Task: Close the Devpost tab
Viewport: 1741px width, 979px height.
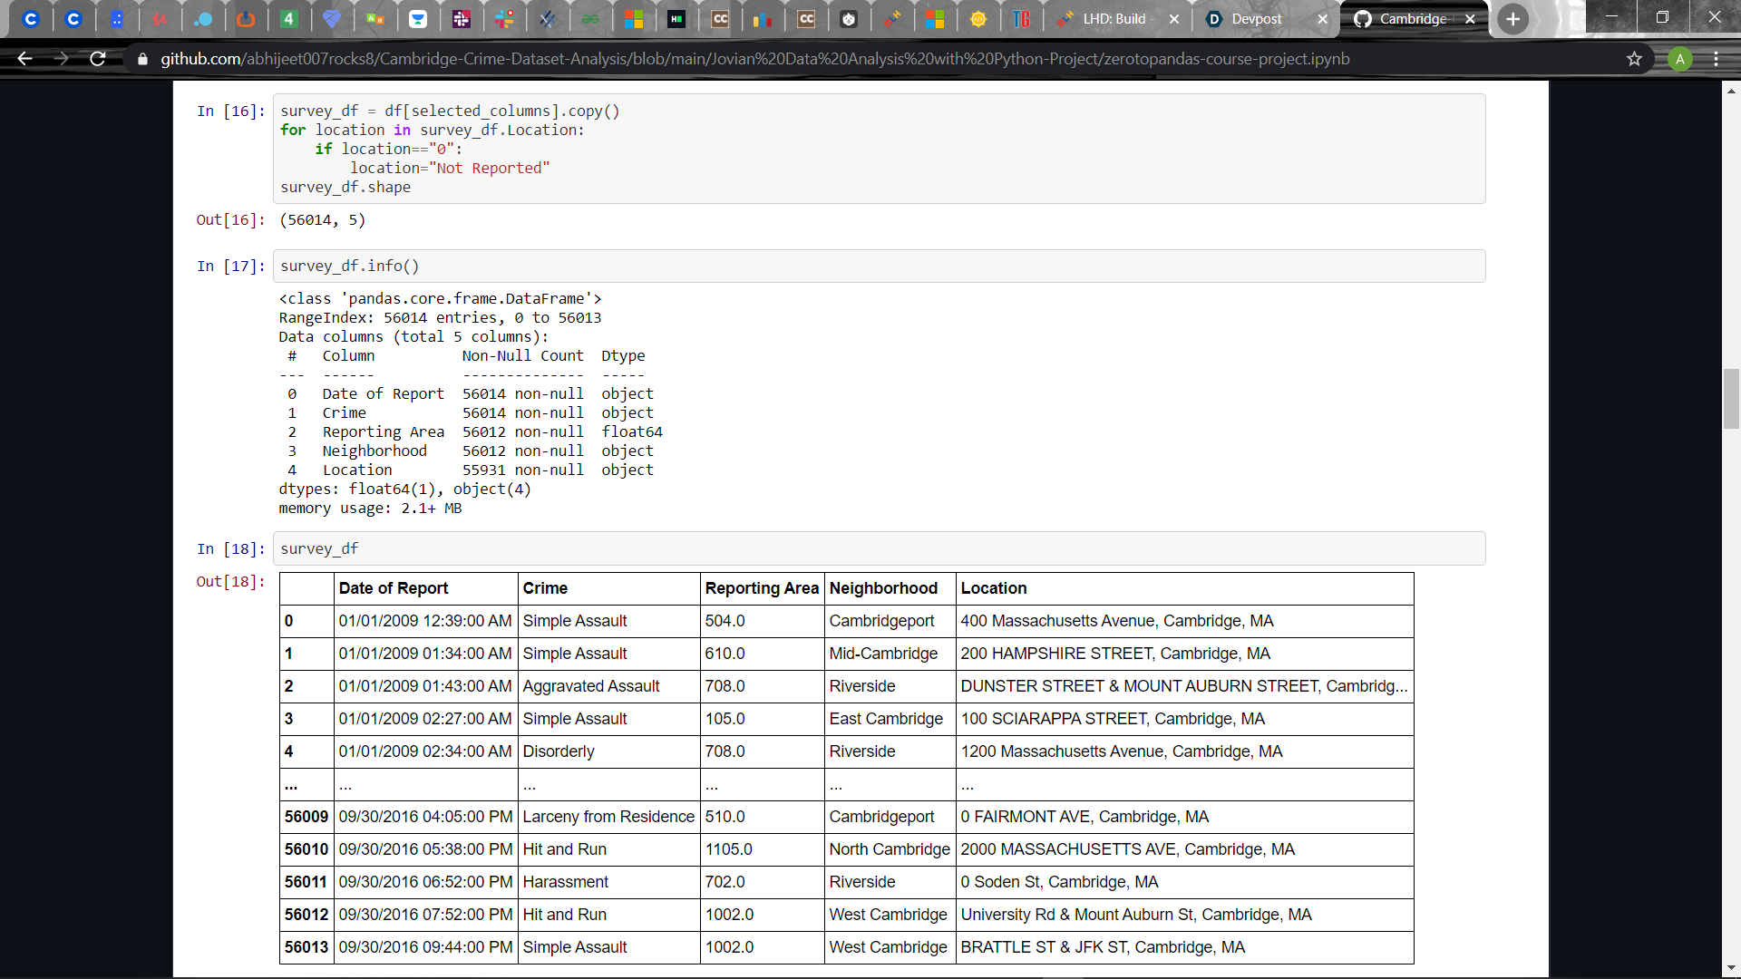Action: click(1322, 19)
